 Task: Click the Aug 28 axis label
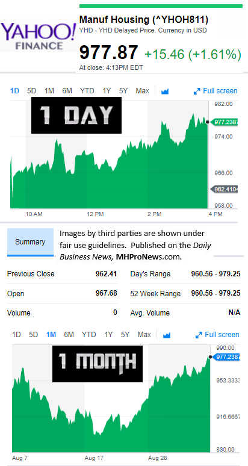tap(157, 458)
